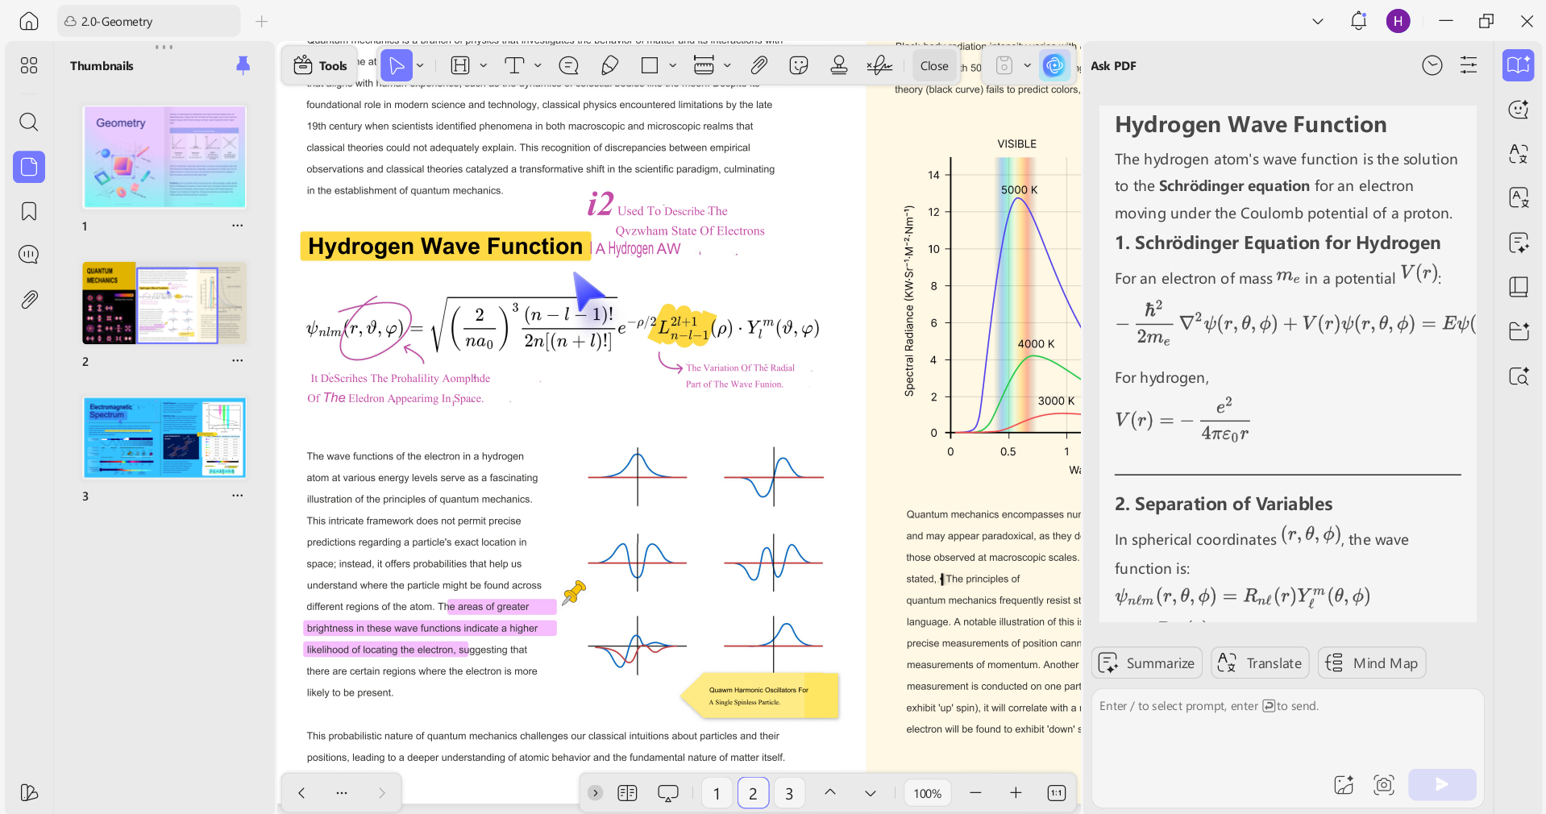This screenshot has height=814, width=1546.
Task: Go to the Home screen icon
Action: (29, 22)
